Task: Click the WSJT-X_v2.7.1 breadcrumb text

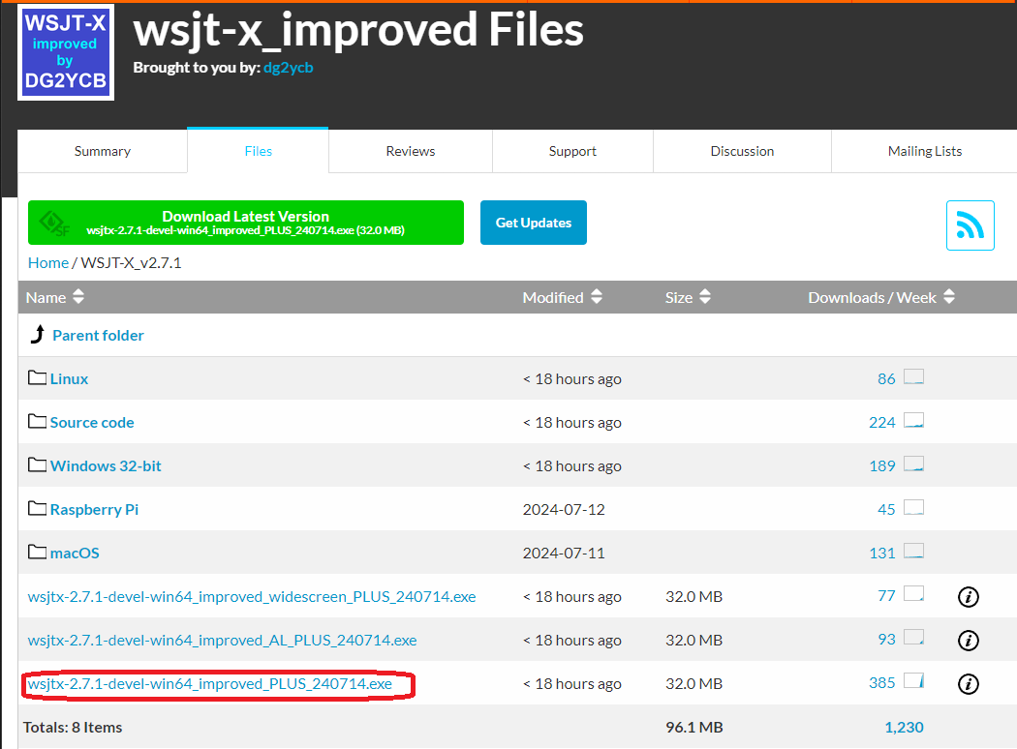Action: point(131,262)
